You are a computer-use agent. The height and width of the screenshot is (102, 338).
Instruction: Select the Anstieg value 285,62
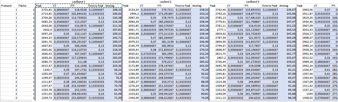[200, 62]
